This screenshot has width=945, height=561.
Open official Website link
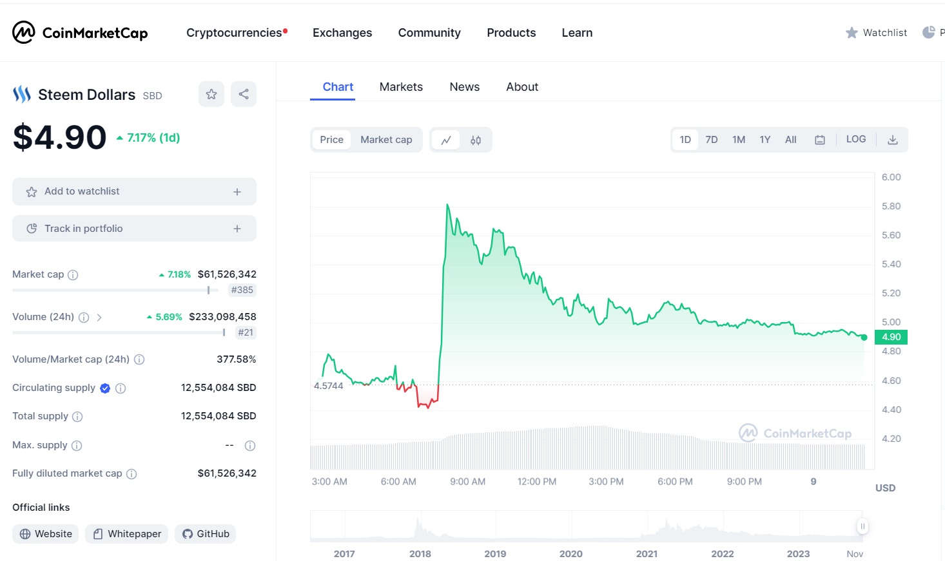pyautogui.click(x=46, y=534)
